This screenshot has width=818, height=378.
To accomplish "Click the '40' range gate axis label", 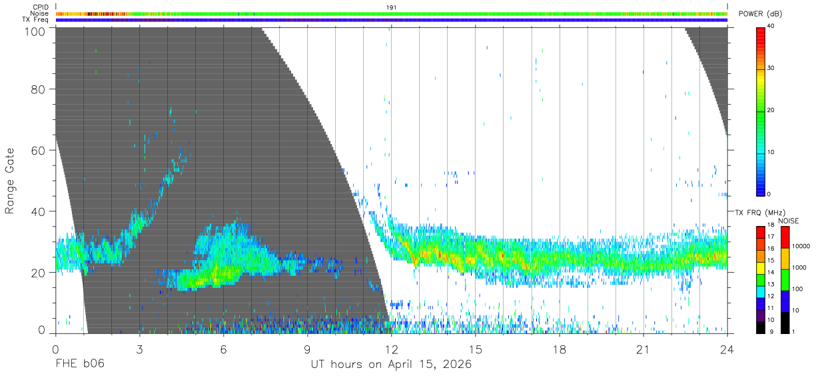I will [39, 211].
